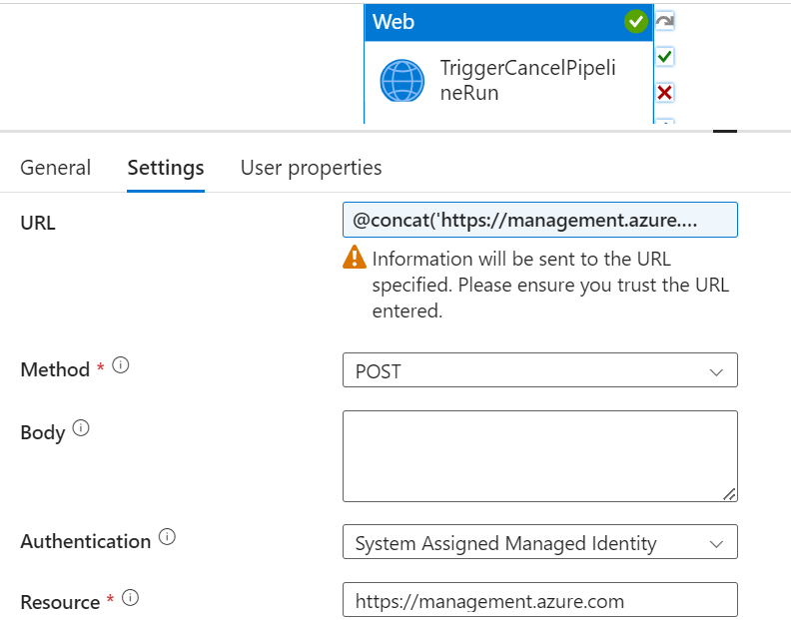Select the Web activity header bar

coord(508,22)
